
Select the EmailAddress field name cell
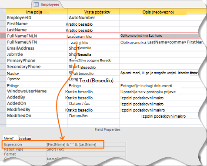click(37, 48)
